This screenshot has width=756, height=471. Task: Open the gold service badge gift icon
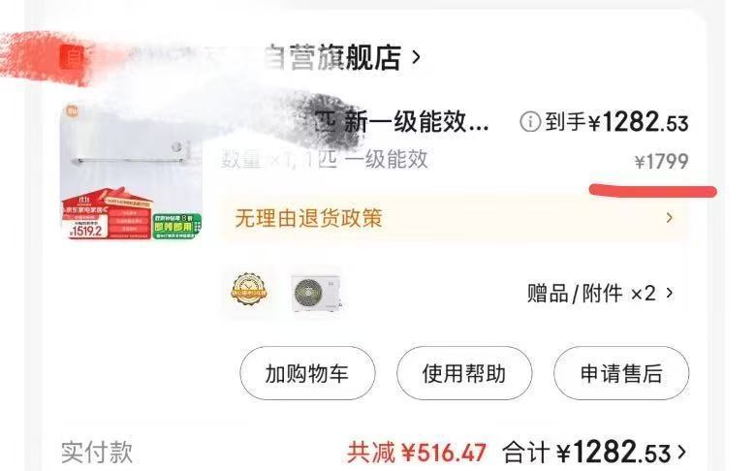click(x=249, y=291)
